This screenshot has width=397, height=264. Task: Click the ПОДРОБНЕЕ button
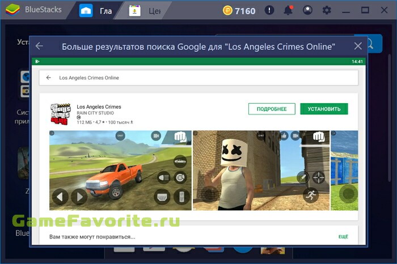pos(272,109)
